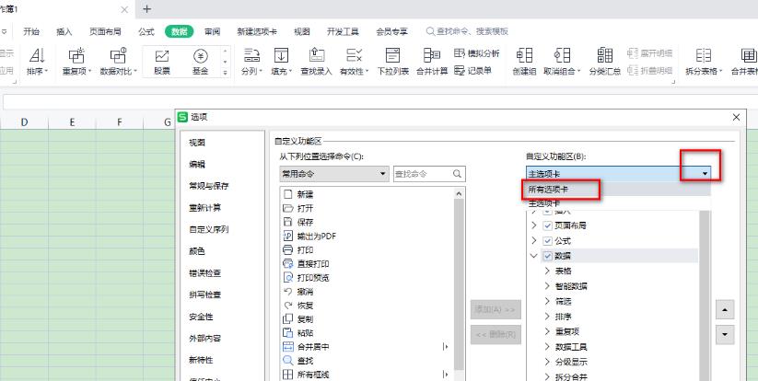Open the 会员专享 ribbon tab
The height and width of the screenshot is (381, 758).
click(391, 32)
